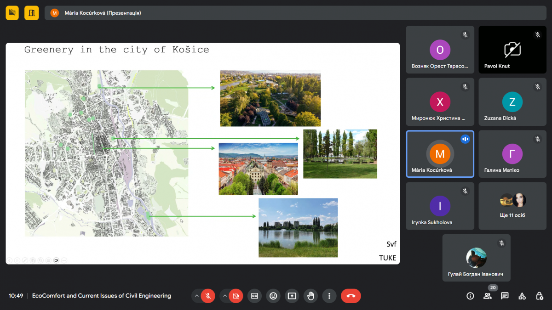The width and height of the screenshot is (552, 310).
Task: Open the three-dot more options menu
Action: [329, 296]
